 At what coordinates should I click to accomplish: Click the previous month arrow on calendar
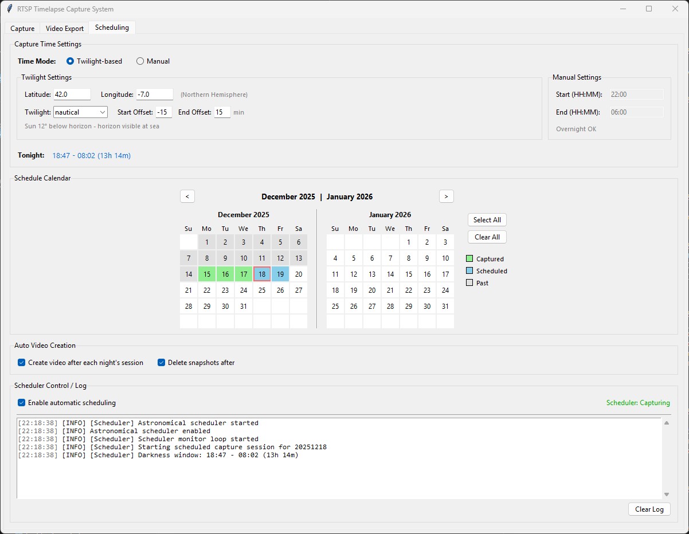point(187,196)
